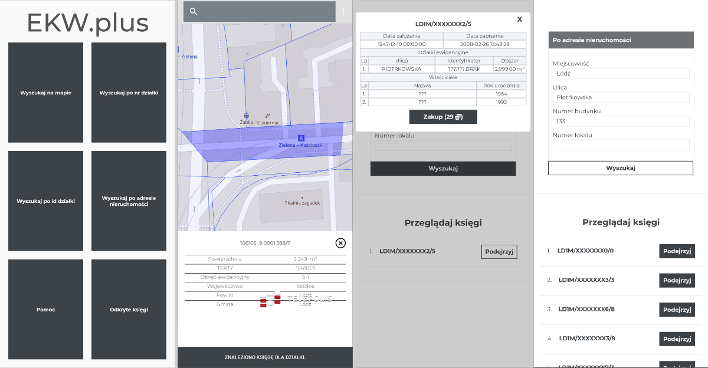
Task: Click Podejrzyj next to LD1M/XXXXXXX0/0
Action: point(677,251)
